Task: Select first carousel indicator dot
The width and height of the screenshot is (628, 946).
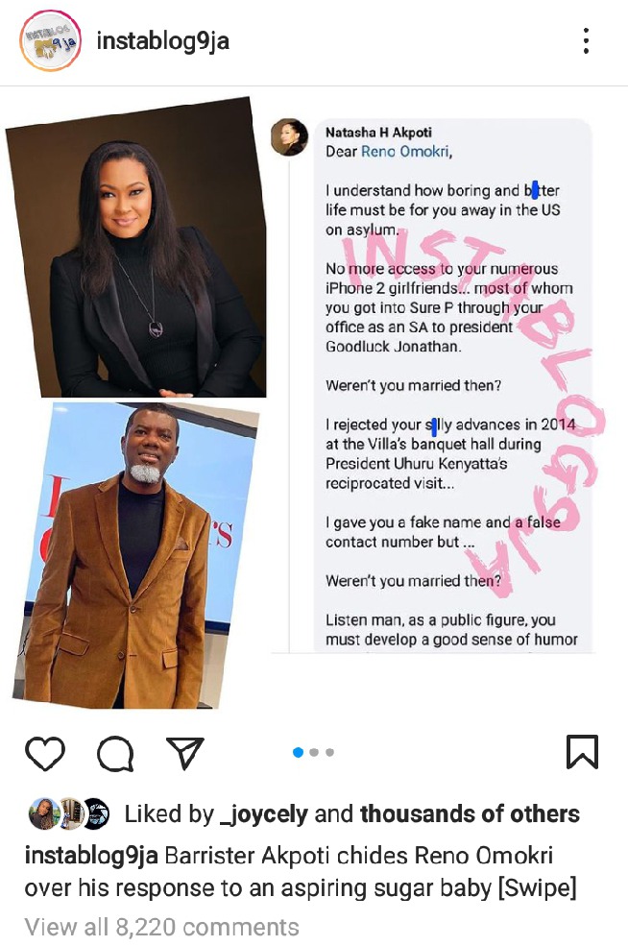Action: [298, 752]
